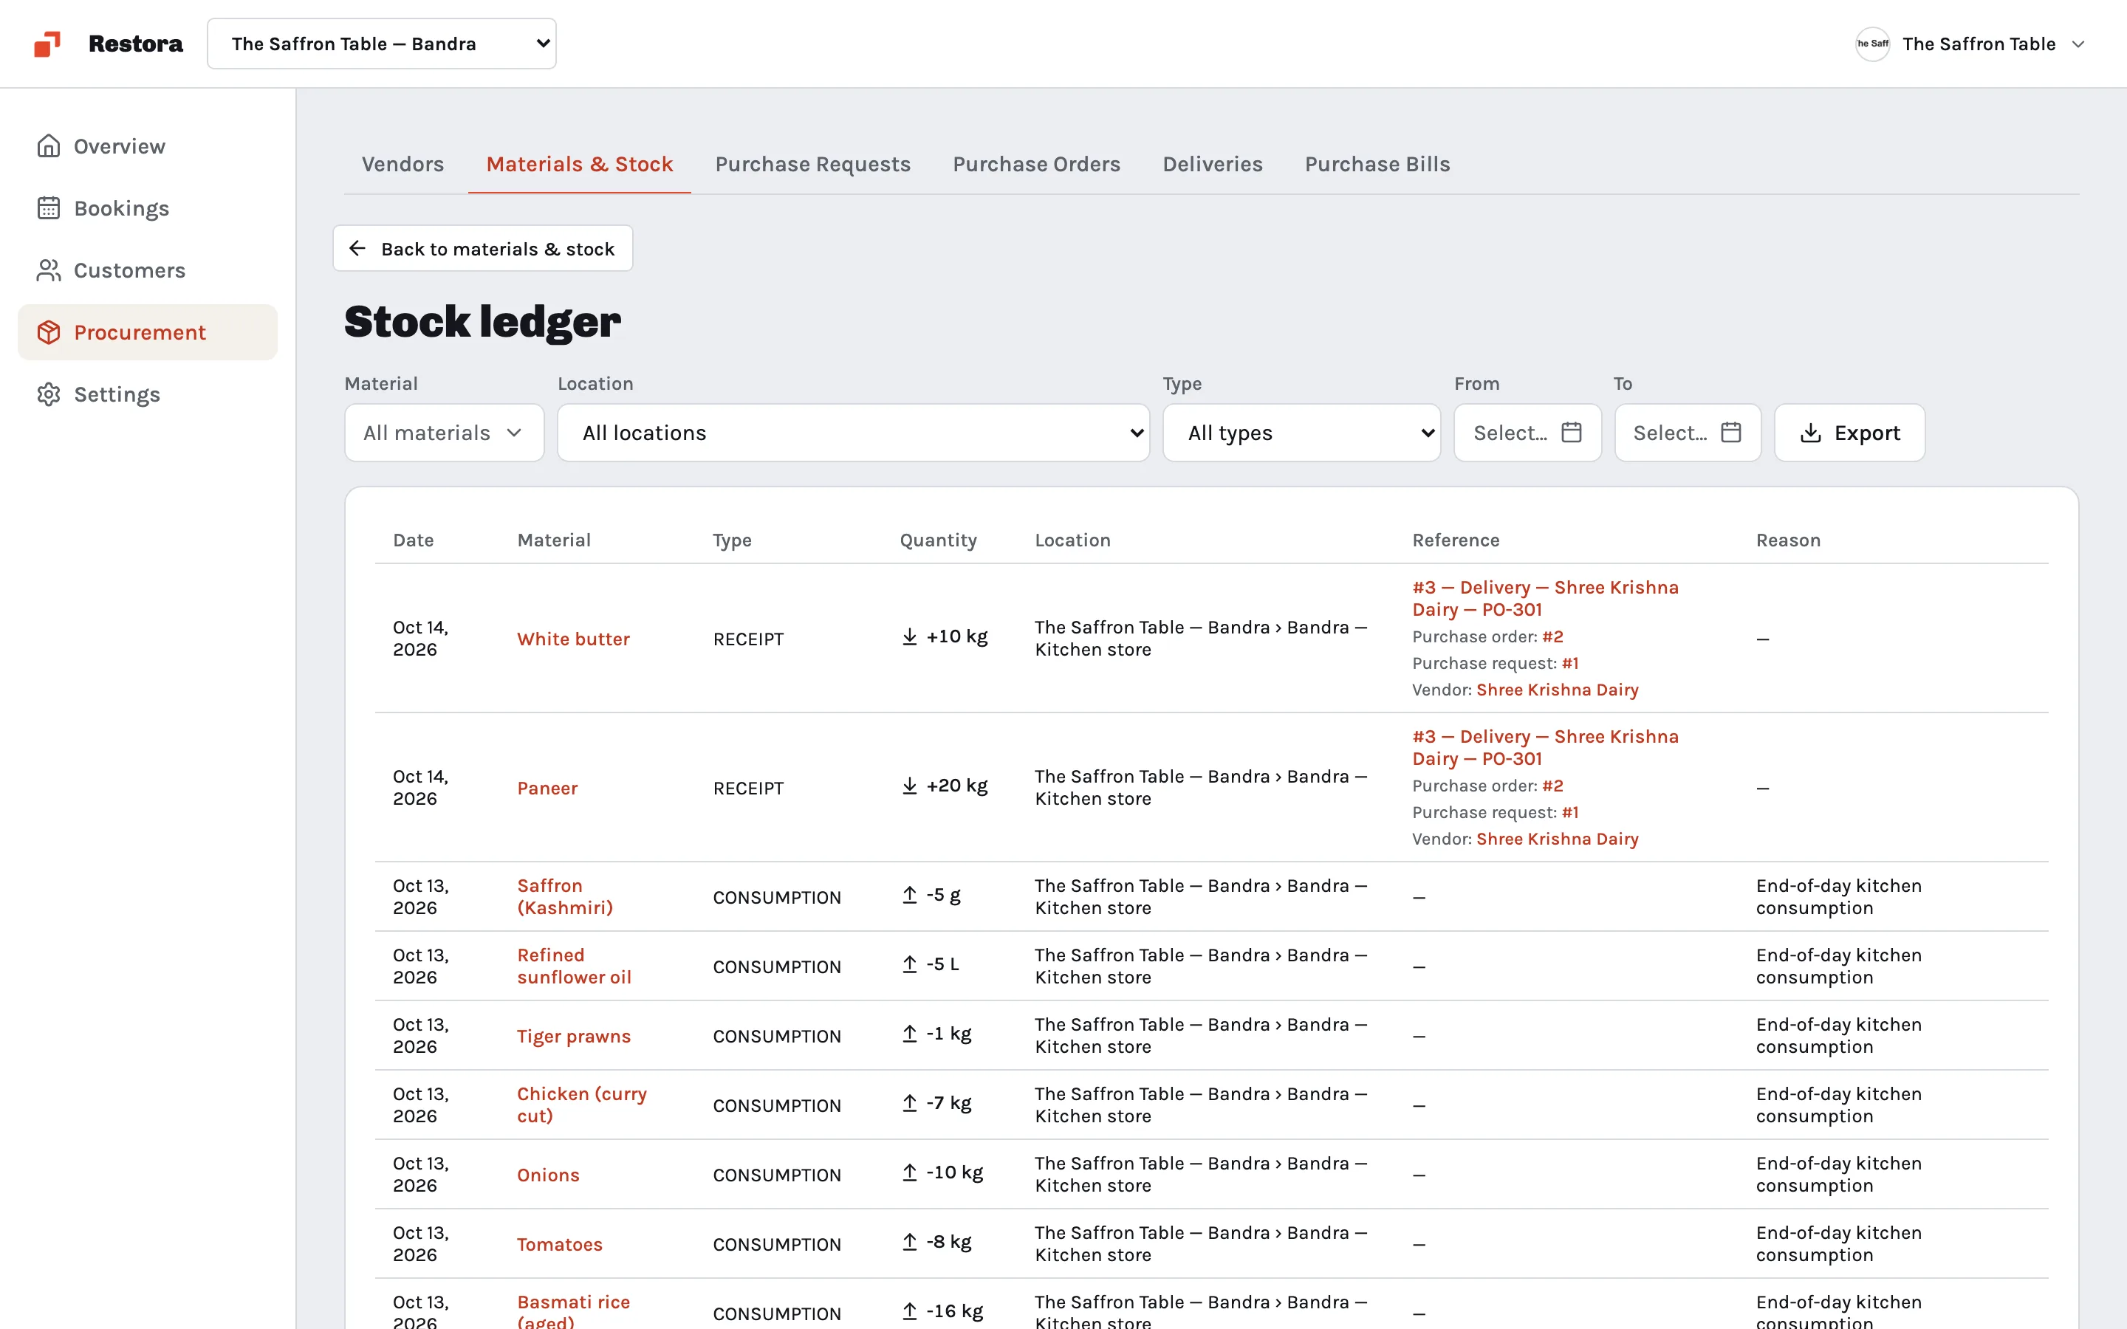
Task: Click the -7 kg quantity value
Action: pyautogui.click(x=948, y=1103)
